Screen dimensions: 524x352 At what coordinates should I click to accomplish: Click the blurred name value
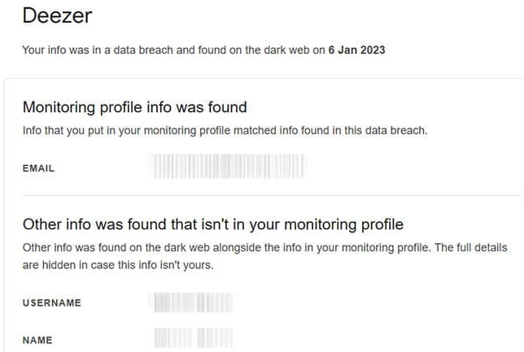192,337
